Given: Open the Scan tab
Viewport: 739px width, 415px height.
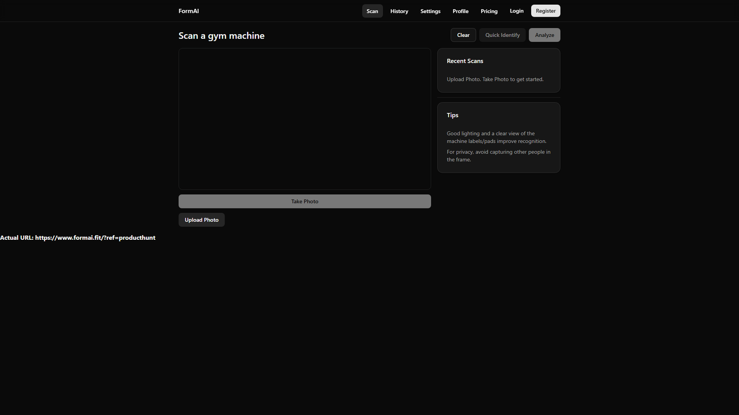Looking at the screenshot, I should click(x=372, y=11).
